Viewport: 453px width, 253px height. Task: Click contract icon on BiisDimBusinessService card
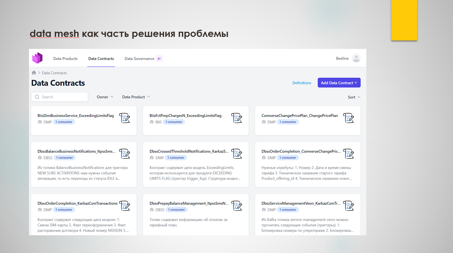[x=125, y=118]
